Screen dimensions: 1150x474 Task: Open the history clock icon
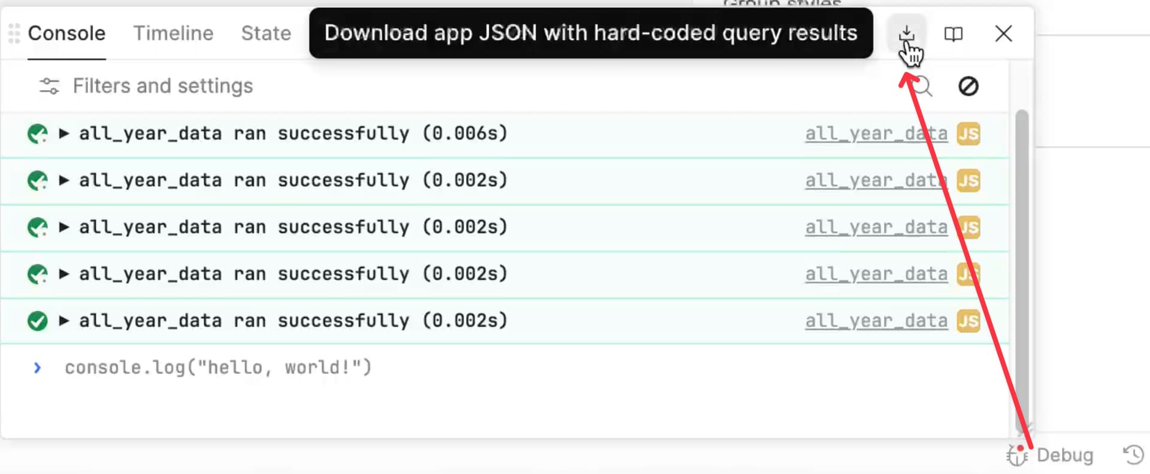pos(1133,455)
